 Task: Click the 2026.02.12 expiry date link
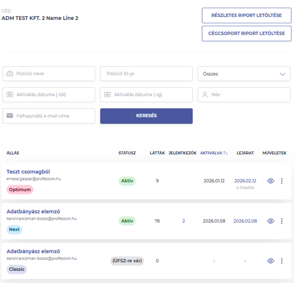tap(245, 181)
